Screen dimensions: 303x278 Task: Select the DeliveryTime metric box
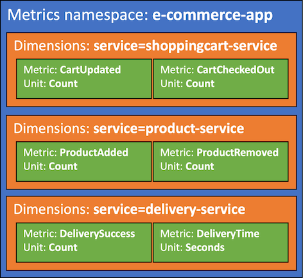coord(221,243)
